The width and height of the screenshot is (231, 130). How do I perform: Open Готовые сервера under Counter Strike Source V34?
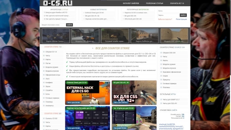169,83
